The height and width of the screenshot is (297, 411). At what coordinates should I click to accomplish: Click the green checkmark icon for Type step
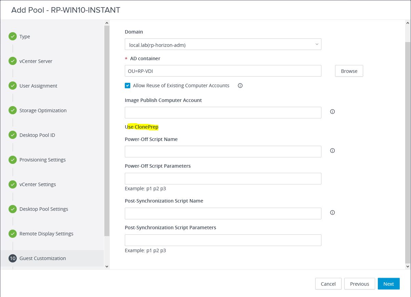coord(13,37)
